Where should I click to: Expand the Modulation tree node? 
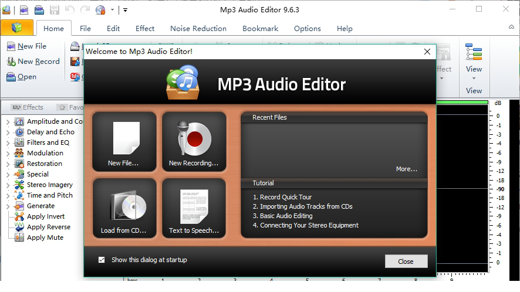coord(8,154)
